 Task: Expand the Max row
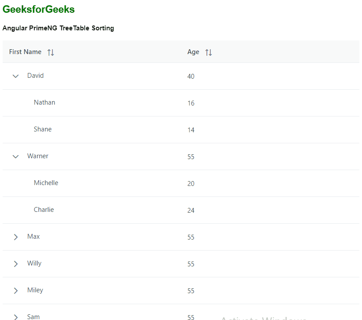[16, 237]
